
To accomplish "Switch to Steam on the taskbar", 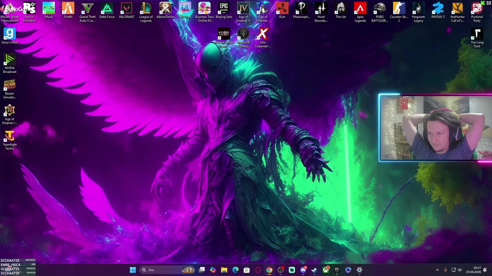I will 314,270.
